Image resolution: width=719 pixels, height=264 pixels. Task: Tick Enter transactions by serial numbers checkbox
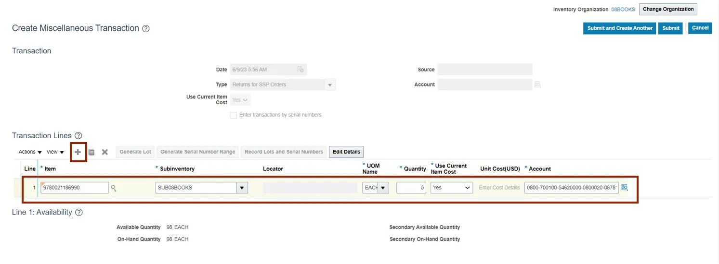coord(234,115)
